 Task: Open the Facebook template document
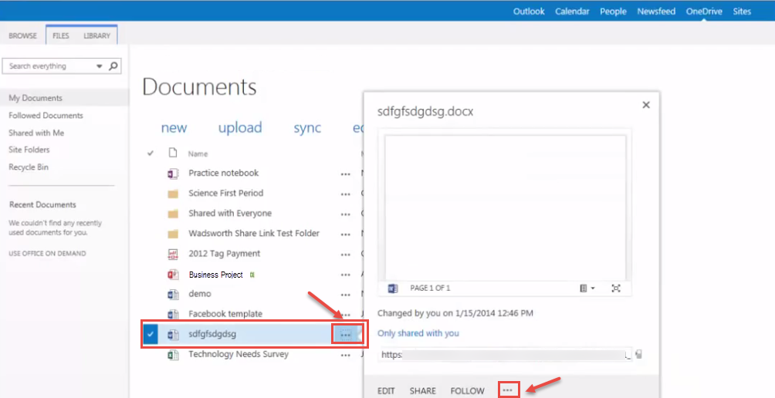pyautogui.click(x=225, y=314)
